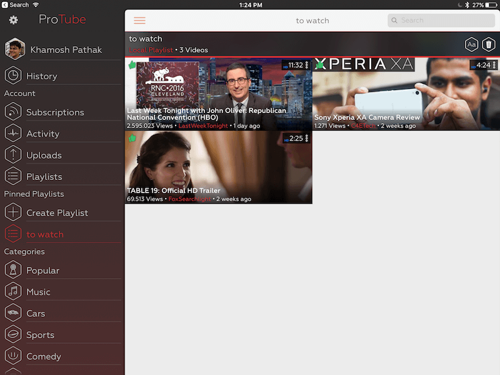Play the TABLE 19 Official HD Trailer thumbnail

click(x=218, y=162)
